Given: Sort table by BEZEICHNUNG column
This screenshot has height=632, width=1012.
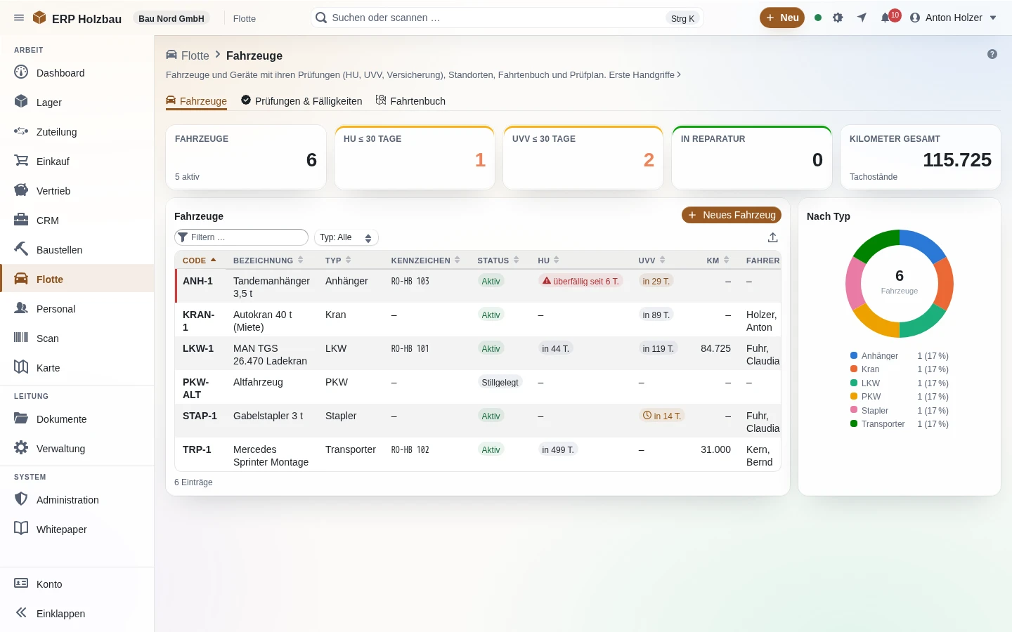Looking at the screenshot, I should [x=268, y=261].
